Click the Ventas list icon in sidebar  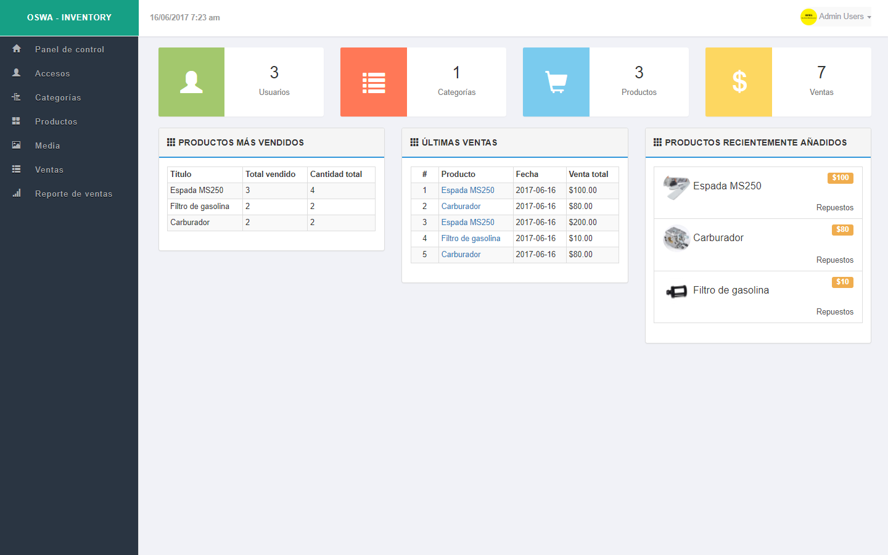pyautogui.click(x=16, y=170)
